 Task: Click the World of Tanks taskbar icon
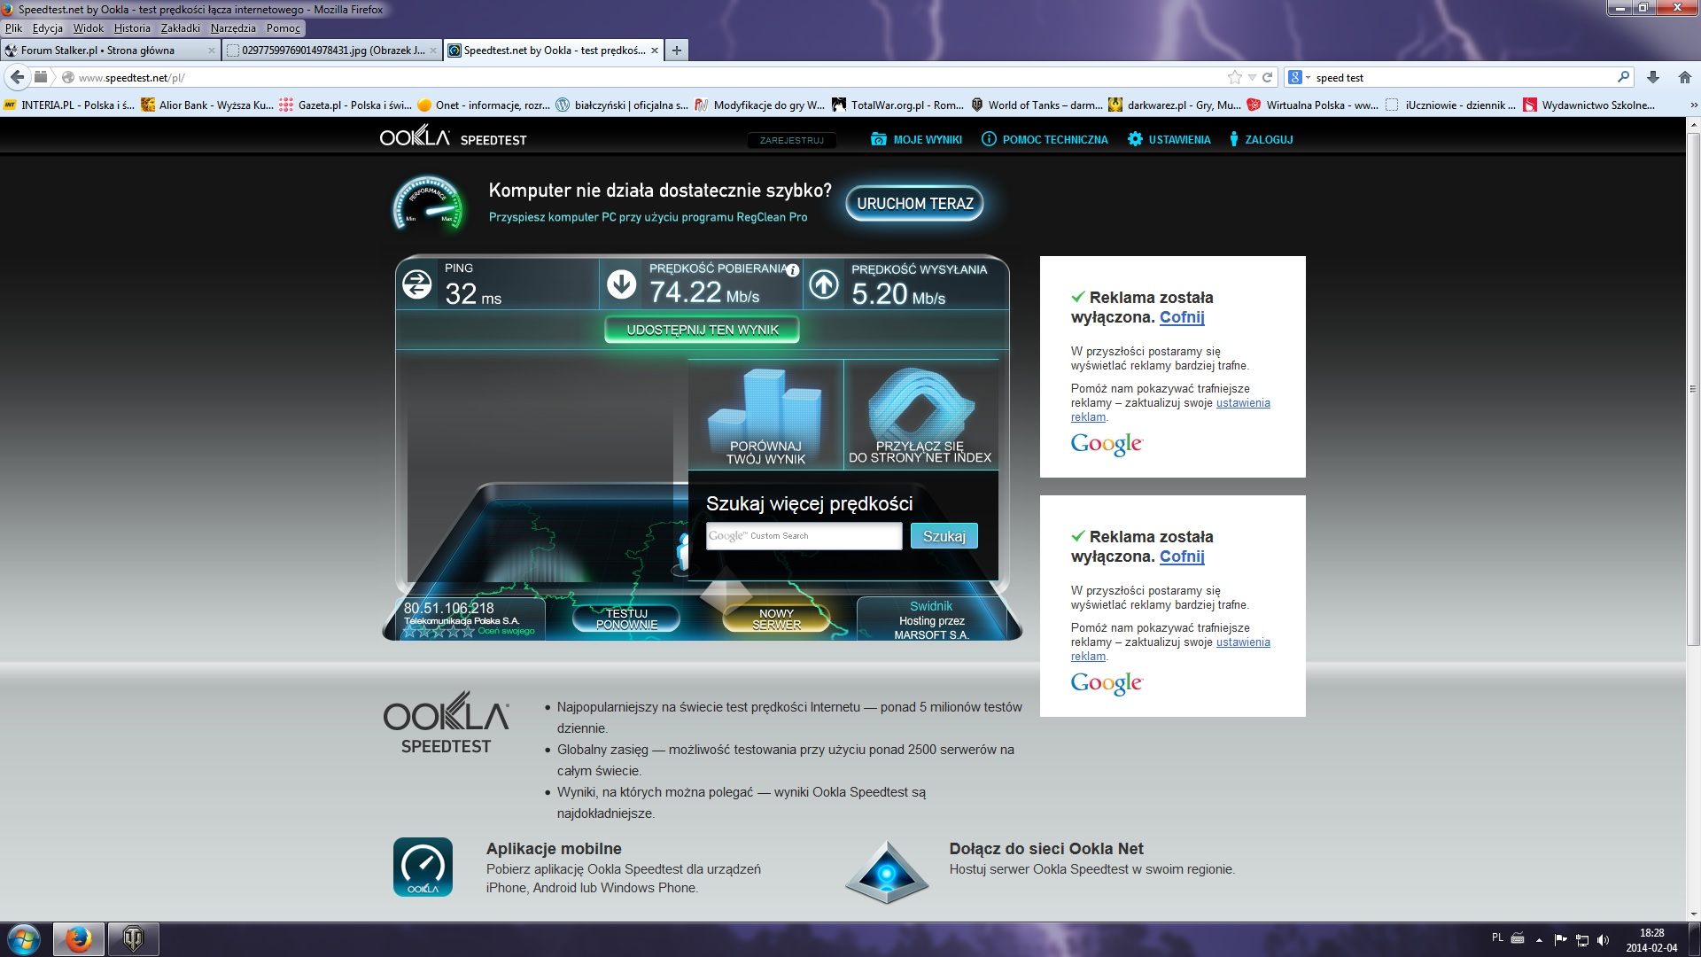[134, 939]
